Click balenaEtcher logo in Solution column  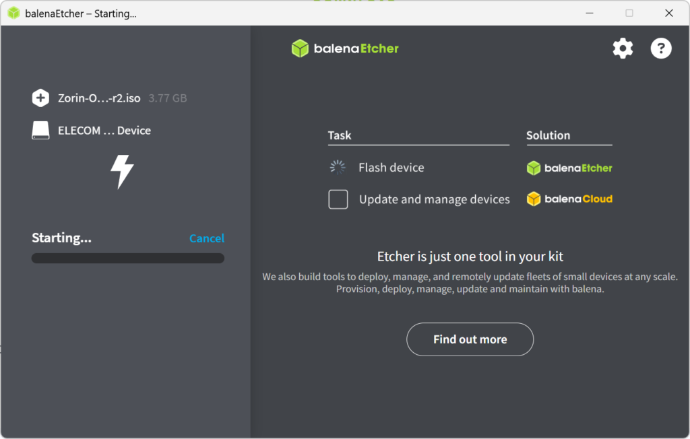click(x=569, y=168)
